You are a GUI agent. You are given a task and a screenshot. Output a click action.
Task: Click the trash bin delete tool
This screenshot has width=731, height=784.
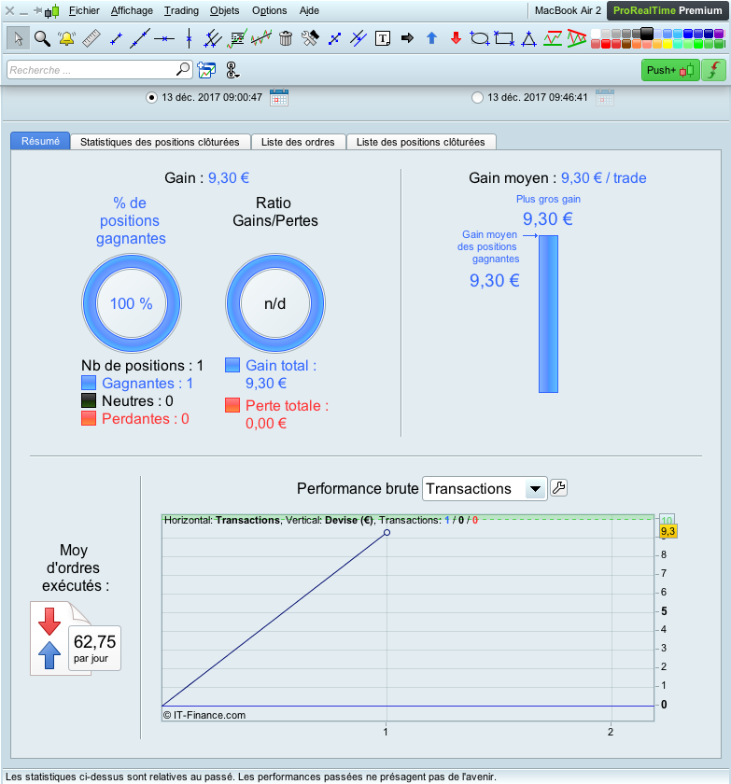pyautogui.click(x=286, y=38)
